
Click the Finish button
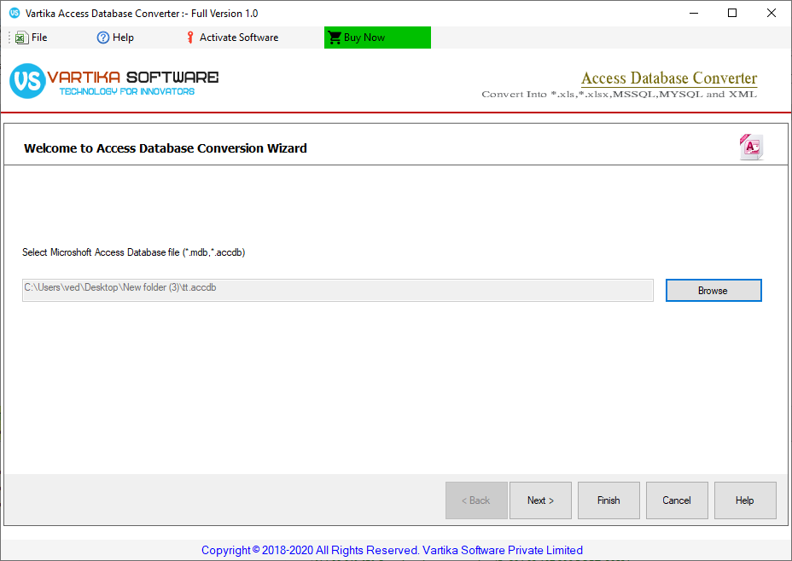(609, 500)
